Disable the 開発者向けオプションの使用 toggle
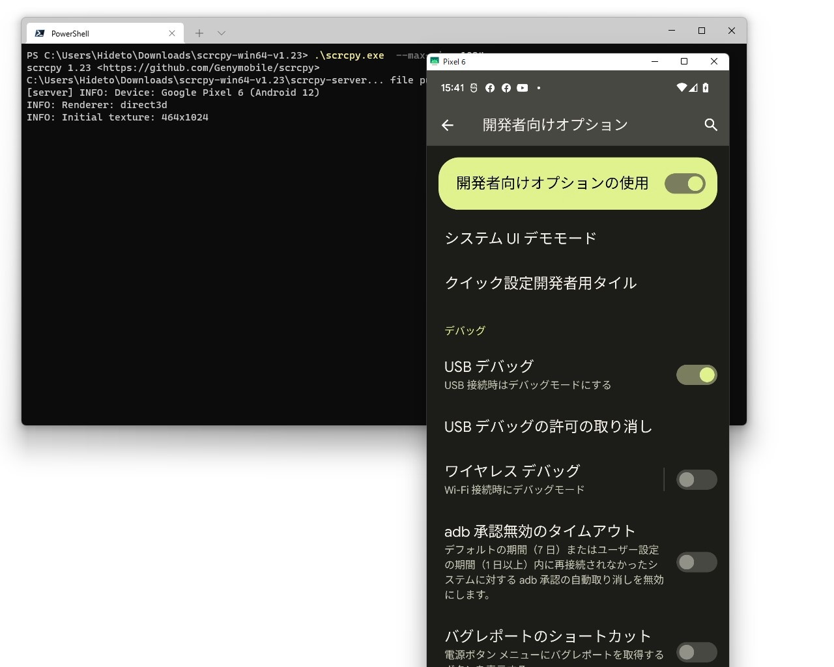Viewport: 834px width, 667px height. [685, 184]
